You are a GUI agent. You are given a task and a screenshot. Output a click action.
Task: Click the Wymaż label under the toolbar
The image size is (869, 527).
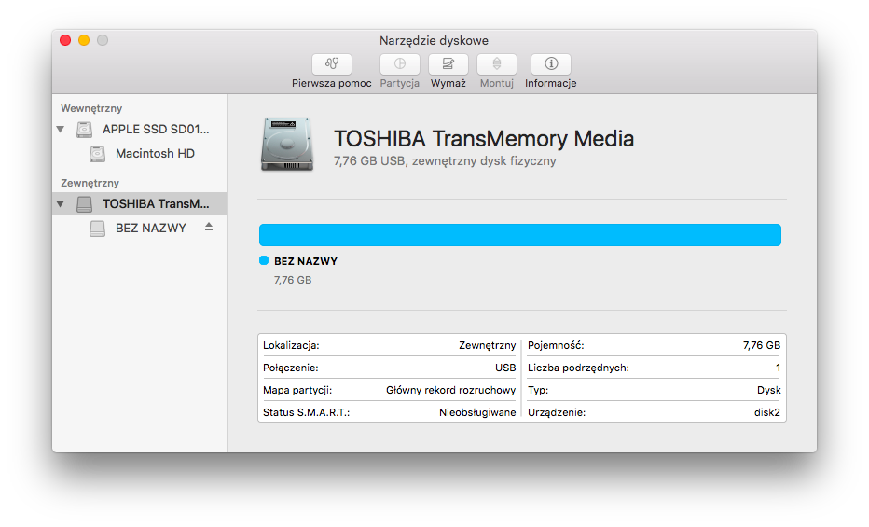(448, 83)
